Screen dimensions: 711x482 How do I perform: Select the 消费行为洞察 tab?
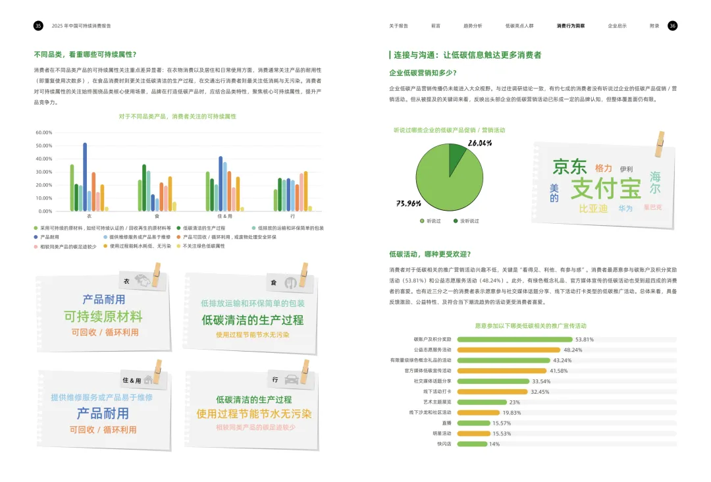(571, 26)
